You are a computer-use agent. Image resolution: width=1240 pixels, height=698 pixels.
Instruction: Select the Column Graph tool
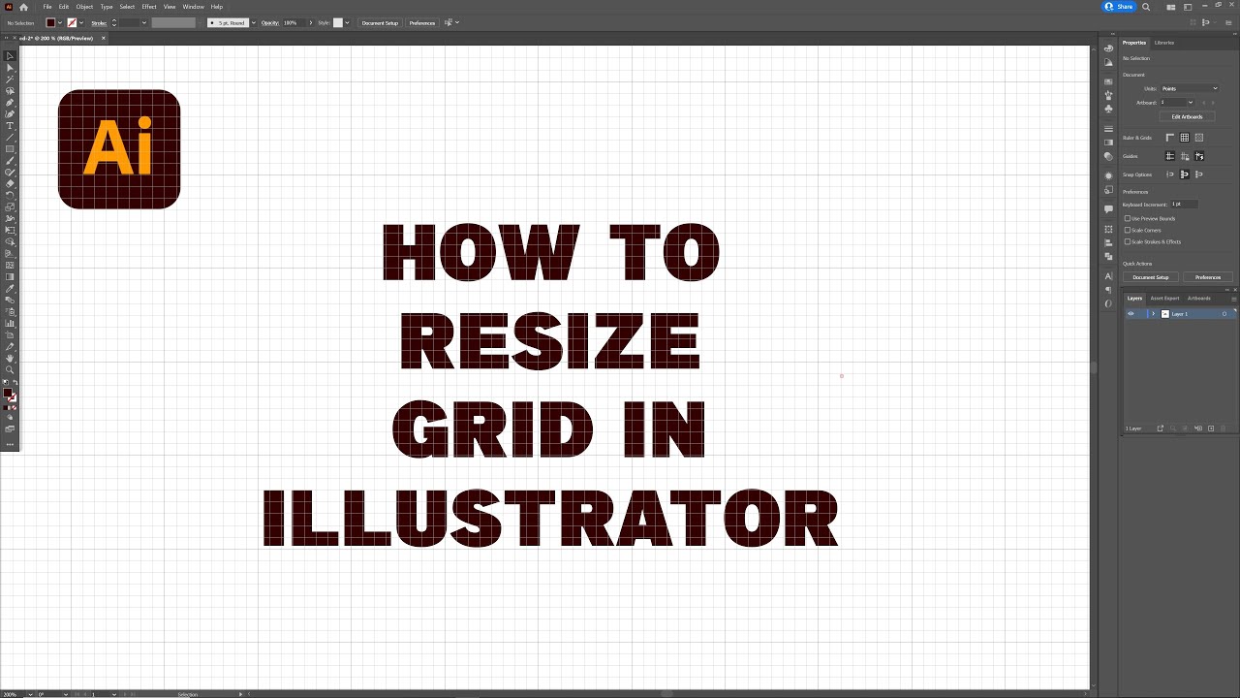pos(10,324)
